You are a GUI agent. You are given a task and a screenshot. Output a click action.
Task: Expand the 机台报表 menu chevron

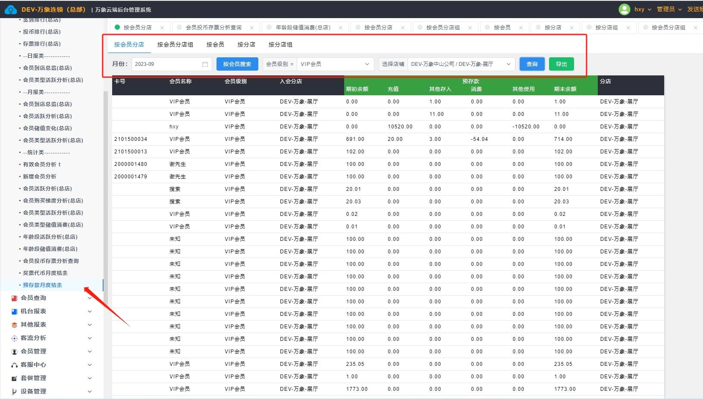coord(90,312)
